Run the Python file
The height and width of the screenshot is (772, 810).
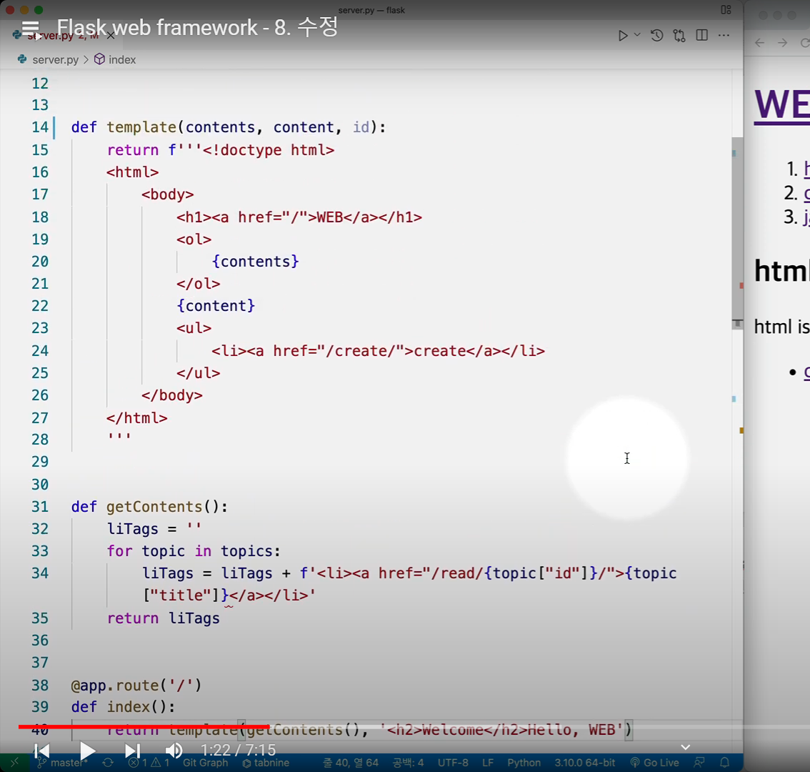coord(623,36)
